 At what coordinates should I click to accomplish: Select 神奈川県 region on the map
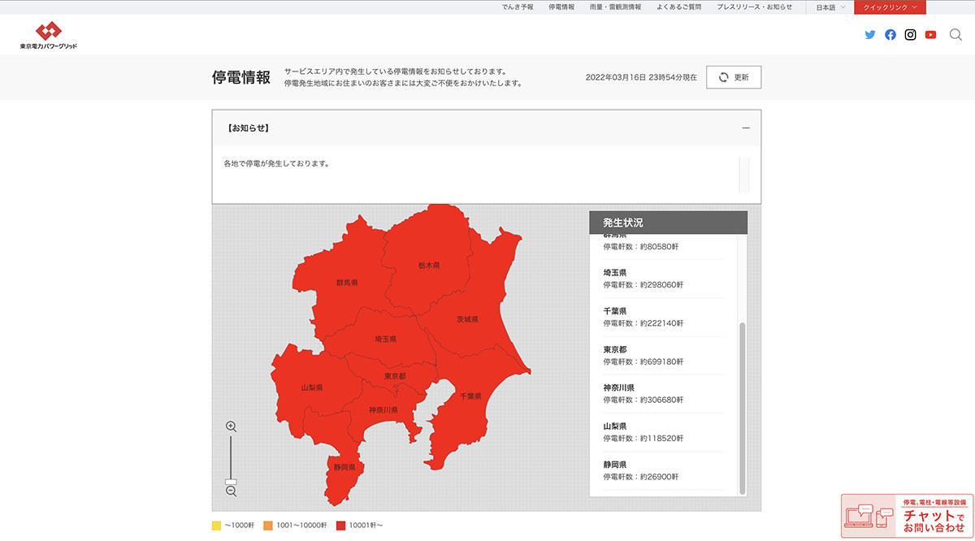pyautogui.click(x=383, y=410)
